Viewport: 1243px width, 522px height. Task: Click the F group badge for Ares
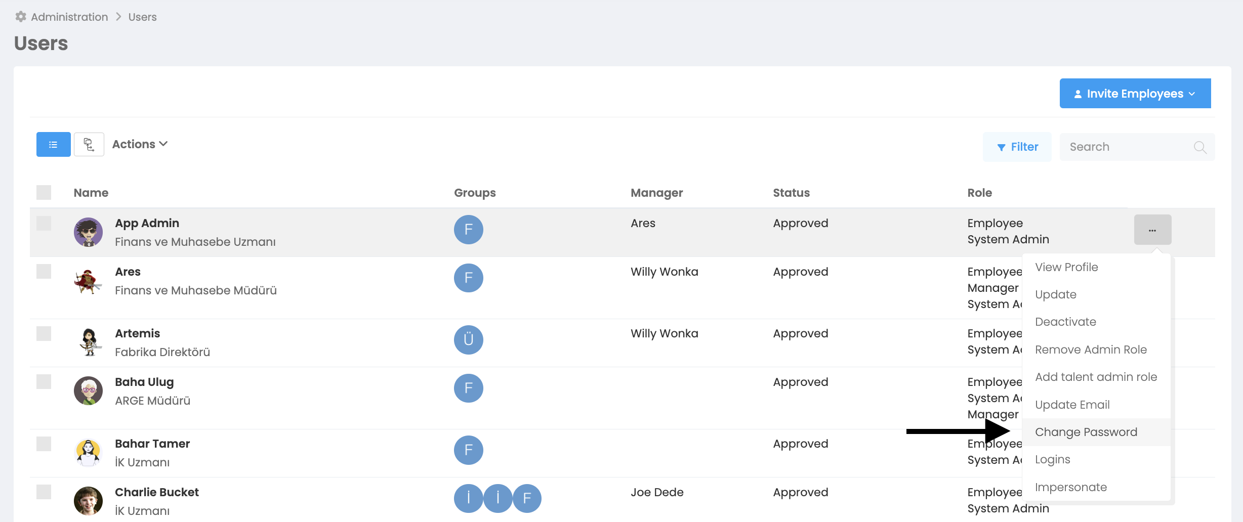point(468,278)
